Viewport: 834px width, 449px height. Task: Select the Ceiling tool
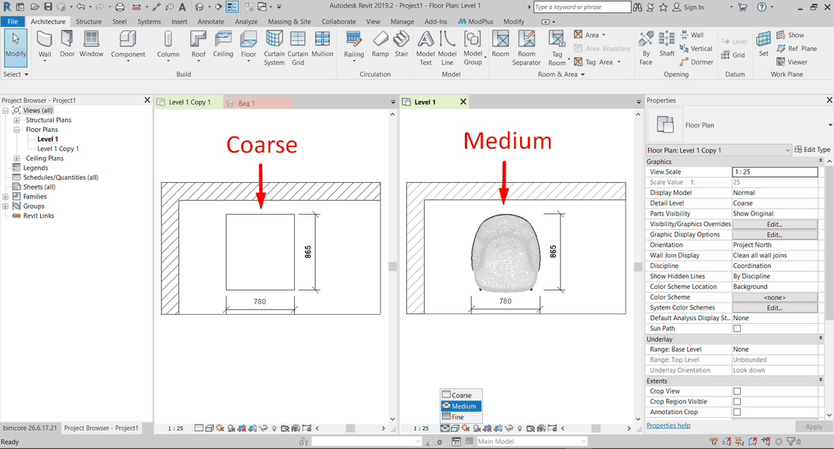tap(223, 44)
